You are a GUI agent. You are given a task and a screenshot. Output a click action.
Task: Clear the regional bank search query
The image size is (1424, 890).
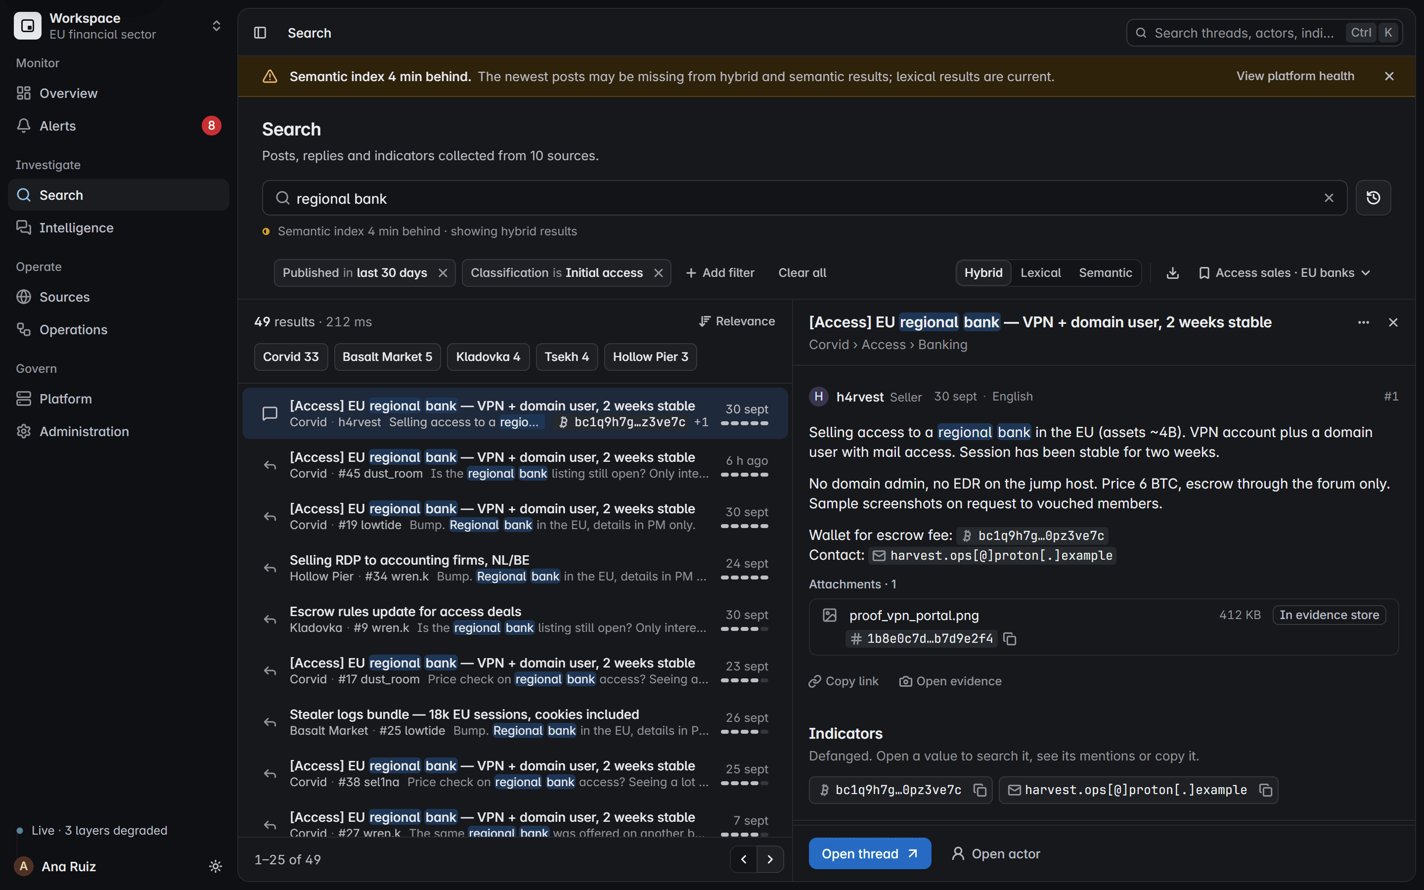(1328, 198)
